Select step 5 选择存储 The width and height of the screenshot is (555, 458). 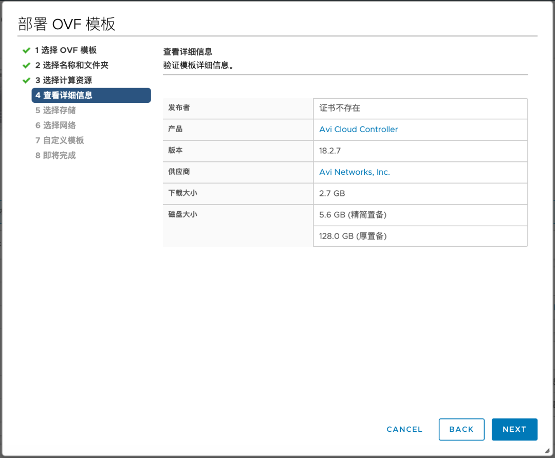pyautogui.click(x=55, y=111)
